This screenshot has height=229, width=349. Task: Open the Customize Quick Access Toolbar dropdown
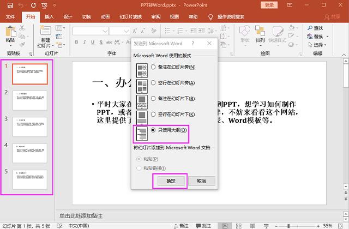pyautogui.click(x=55, y=5)
